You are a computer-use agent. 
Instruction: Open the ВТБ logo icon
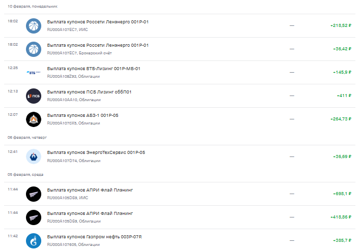(34, 73)
